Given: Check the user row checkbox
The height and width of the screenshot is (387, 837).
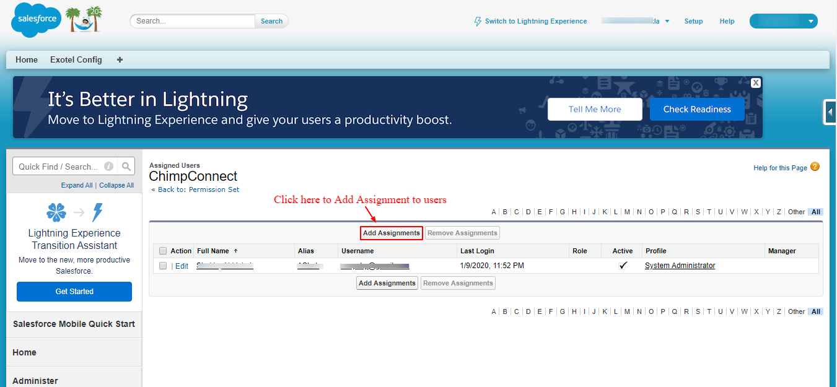Looking at the screenshot, I should (x=163, y=266).
